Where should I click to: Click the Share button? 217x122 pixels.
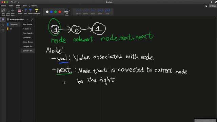pyautogui.click(x=213, y=6)
